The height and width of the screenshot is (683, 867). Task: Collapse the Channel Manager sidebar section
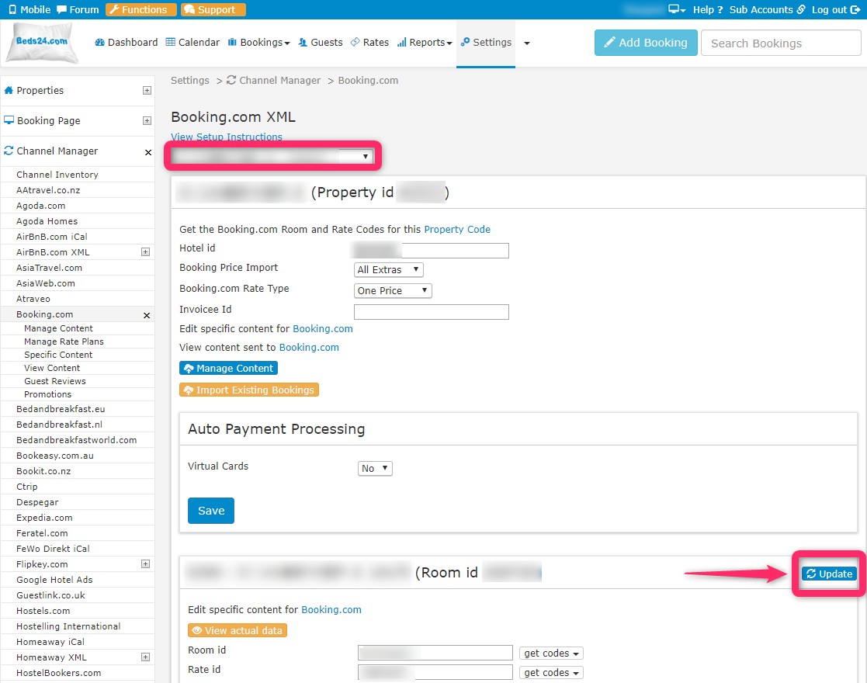(147, 152)
